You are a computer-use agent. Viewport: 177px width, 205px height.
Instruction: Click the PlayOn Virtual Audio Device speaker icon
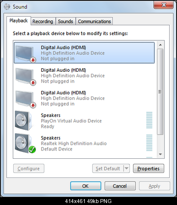coord(24,121)
